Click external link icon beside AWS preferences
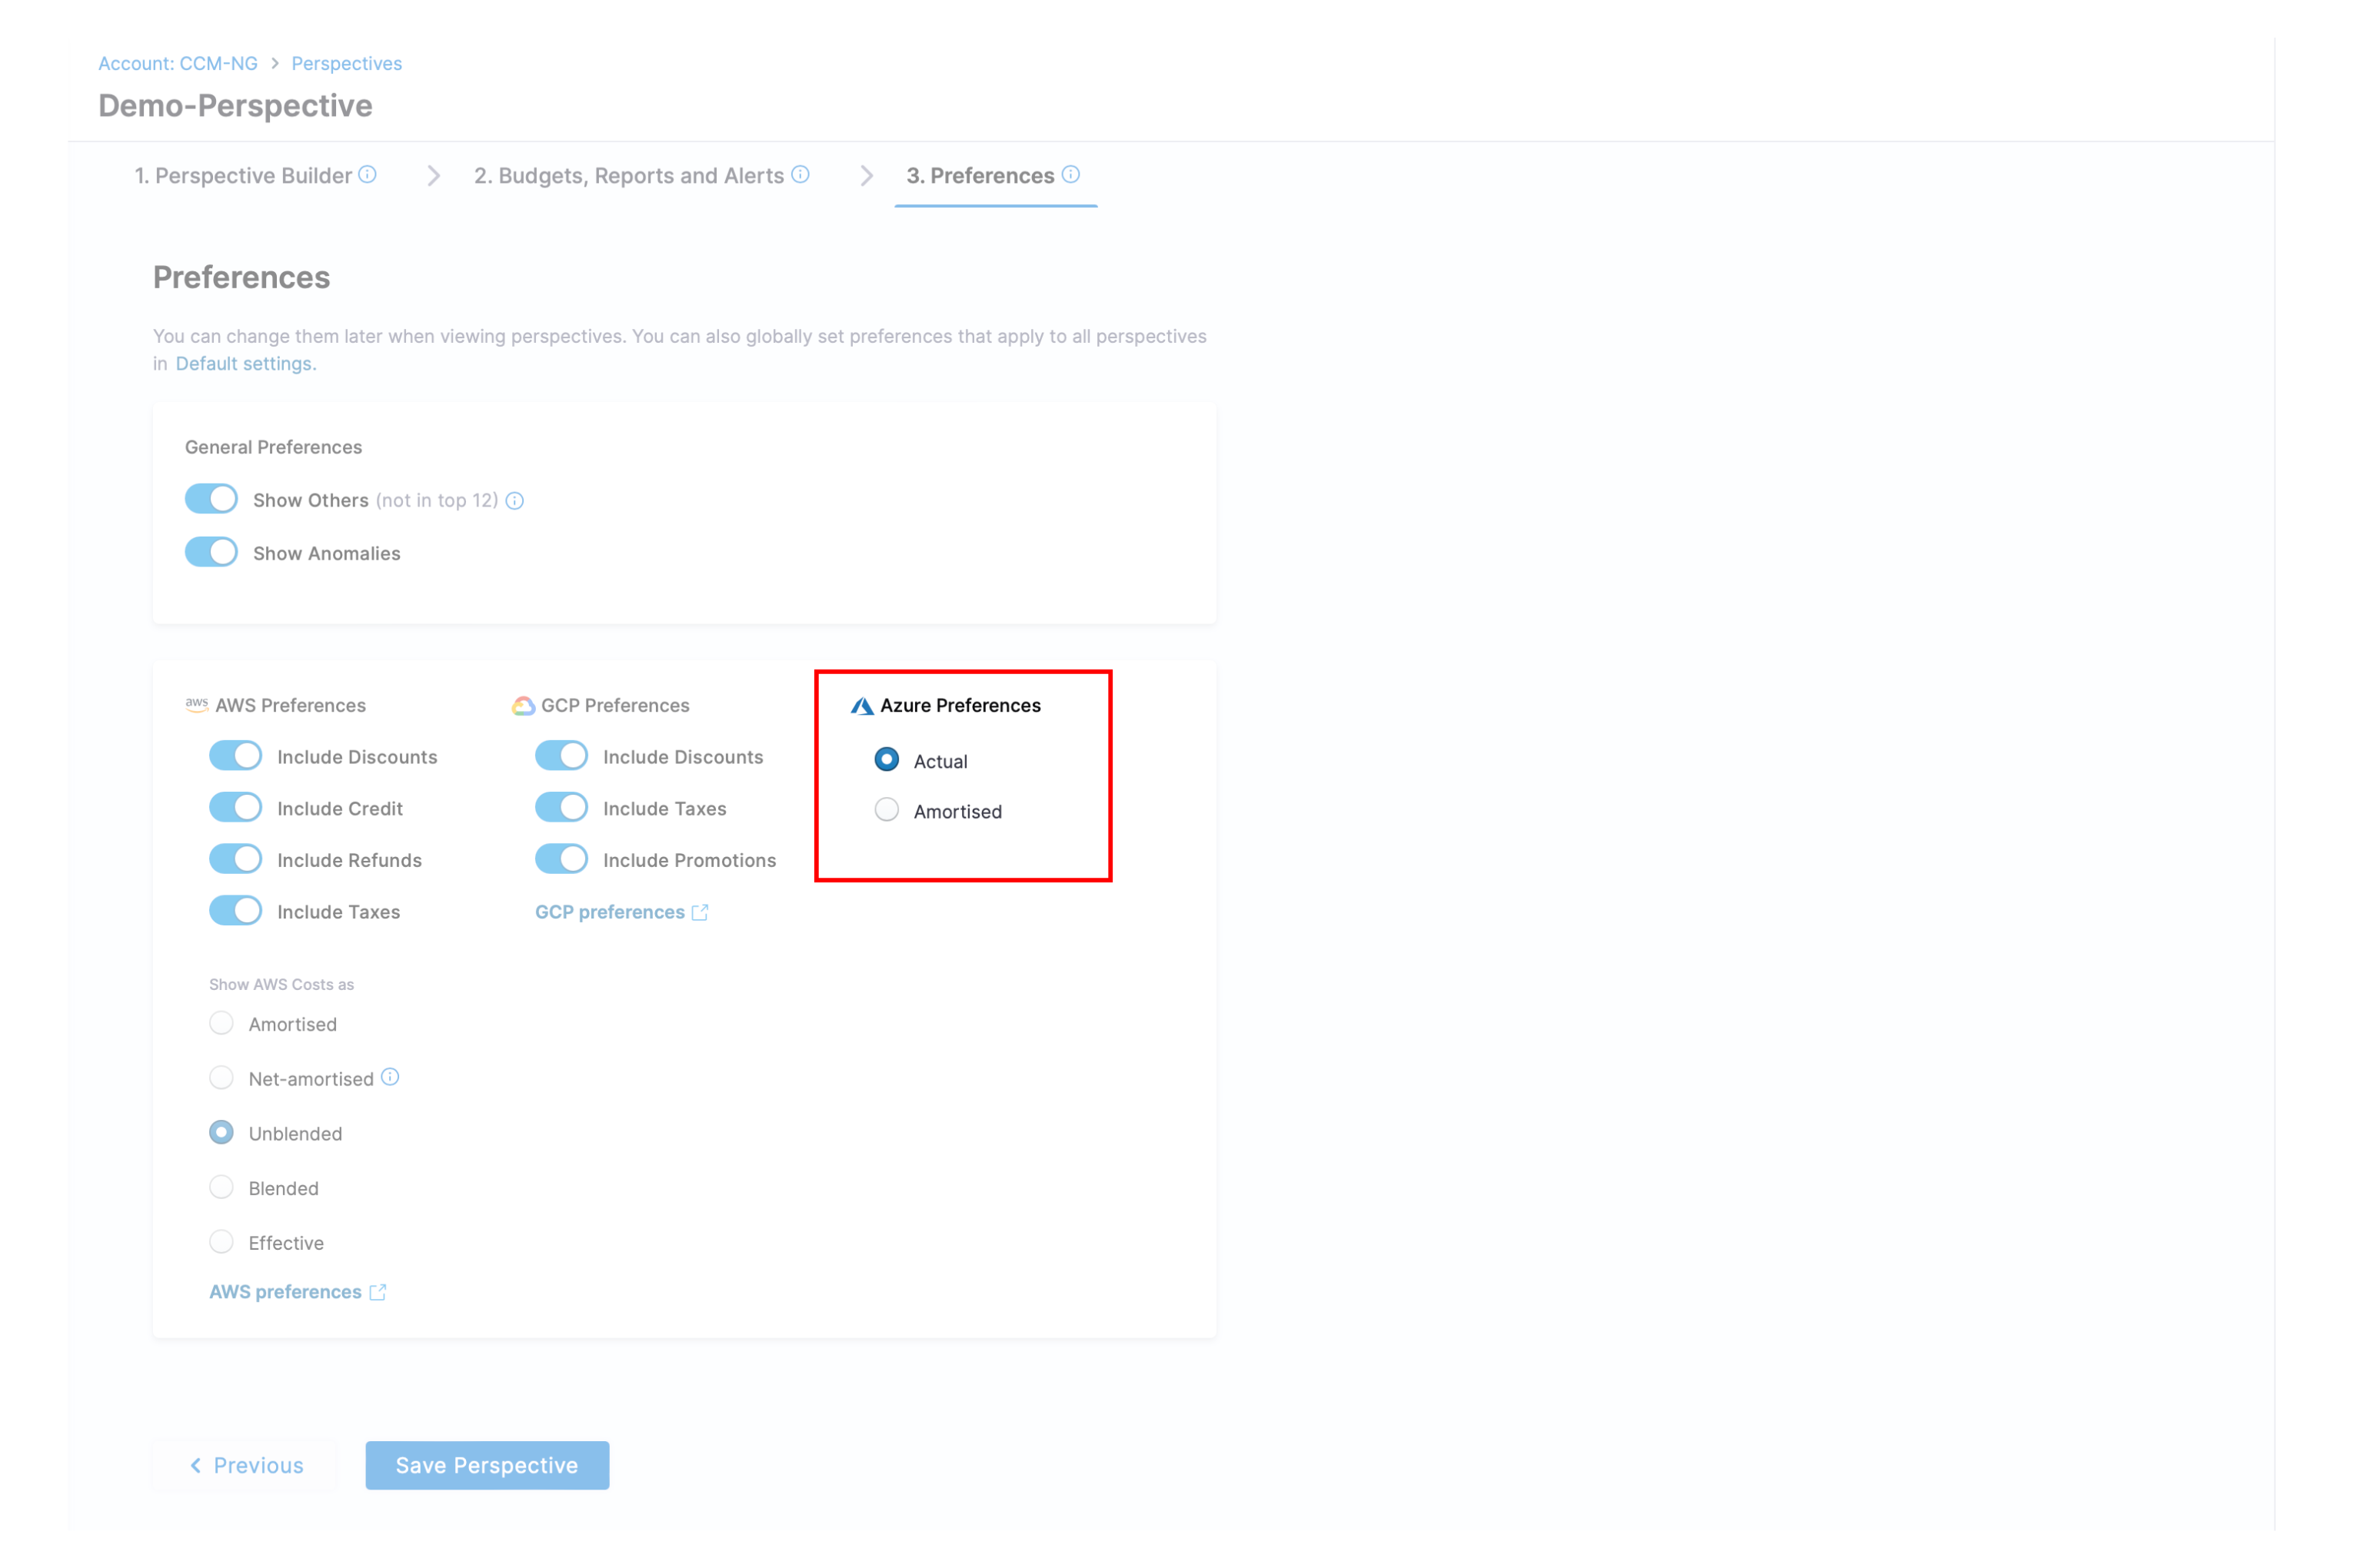This screenshot has height=1568, width=2353. pyautogui.click(x=377, y=1293)
